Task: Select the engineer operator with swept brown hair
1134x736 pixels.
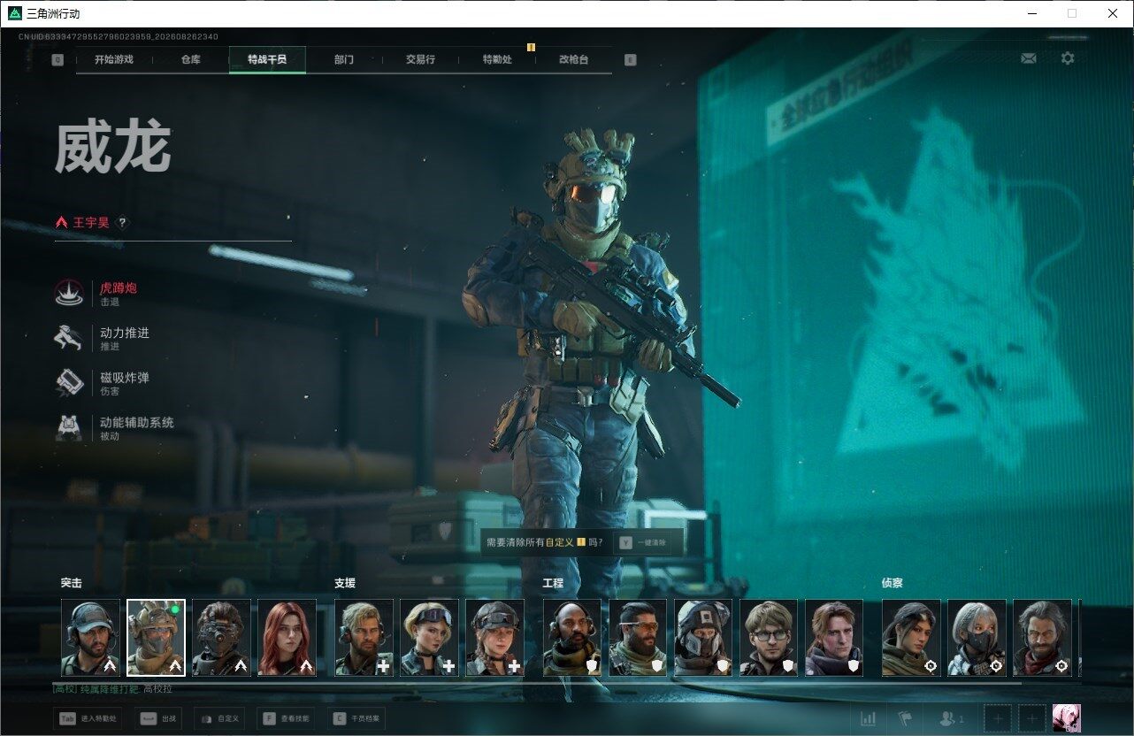Action: [834, 638]
